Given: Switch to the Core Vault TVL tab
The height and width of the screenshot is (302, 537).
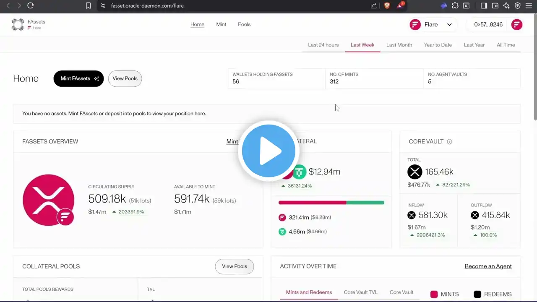Looking at the screenshot, I should point(361,292).
